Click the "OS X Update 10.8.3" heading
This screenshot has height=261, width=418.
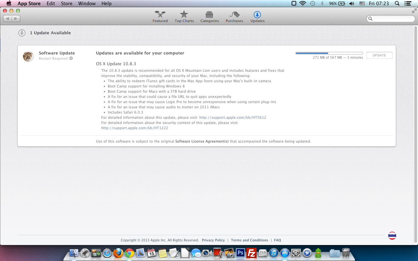click(116, 64)
